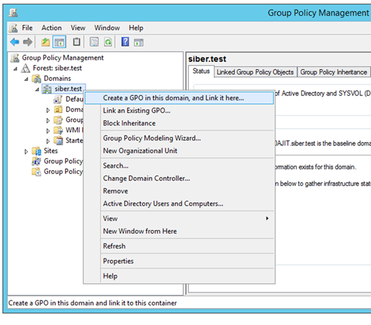Screen dimensions: 371x325
Task: Click the Group Policy Modeling icon
Action: pos(36,161)
